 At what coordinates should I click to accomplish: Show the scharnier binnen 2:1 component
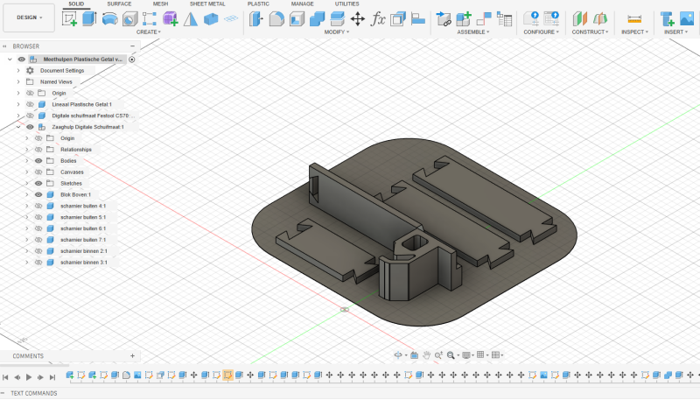38,251
